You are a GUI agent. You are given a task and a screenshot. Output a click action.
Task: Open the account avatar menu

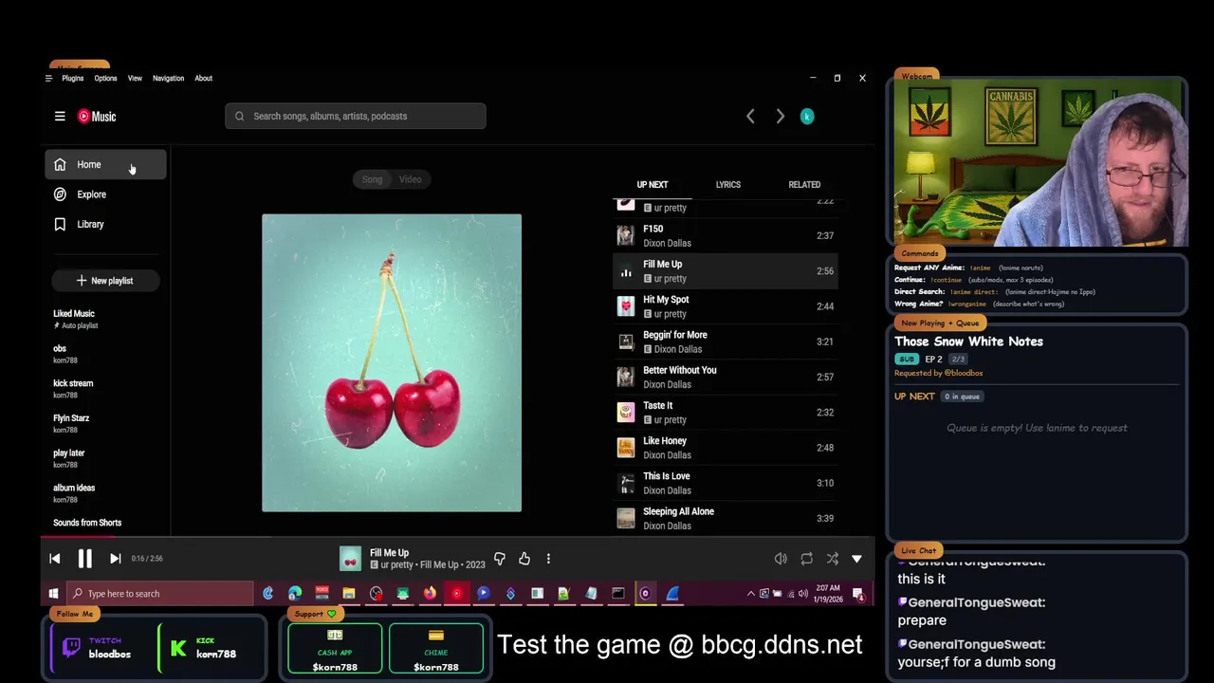[807, 117]
